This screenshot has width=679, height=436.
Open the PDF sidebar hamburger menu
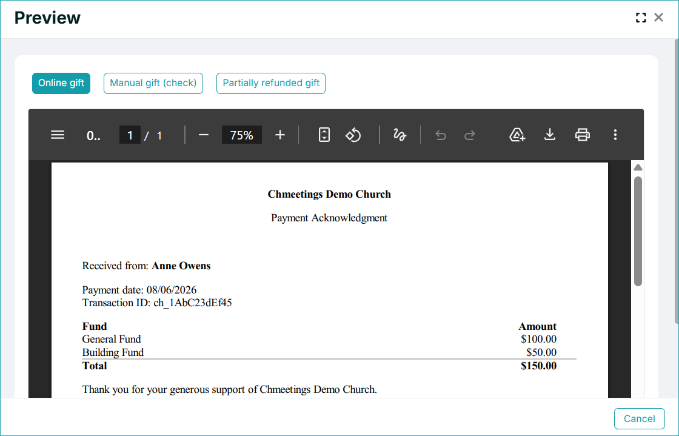[x=58, y=135]
